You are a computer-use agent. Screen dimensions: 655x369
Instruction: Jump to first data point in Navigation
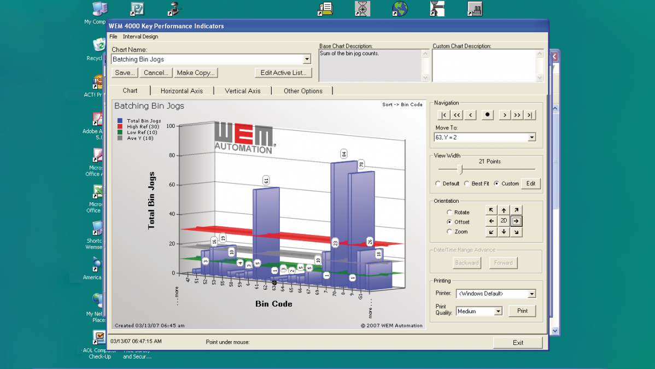click(x=443, y=115)
